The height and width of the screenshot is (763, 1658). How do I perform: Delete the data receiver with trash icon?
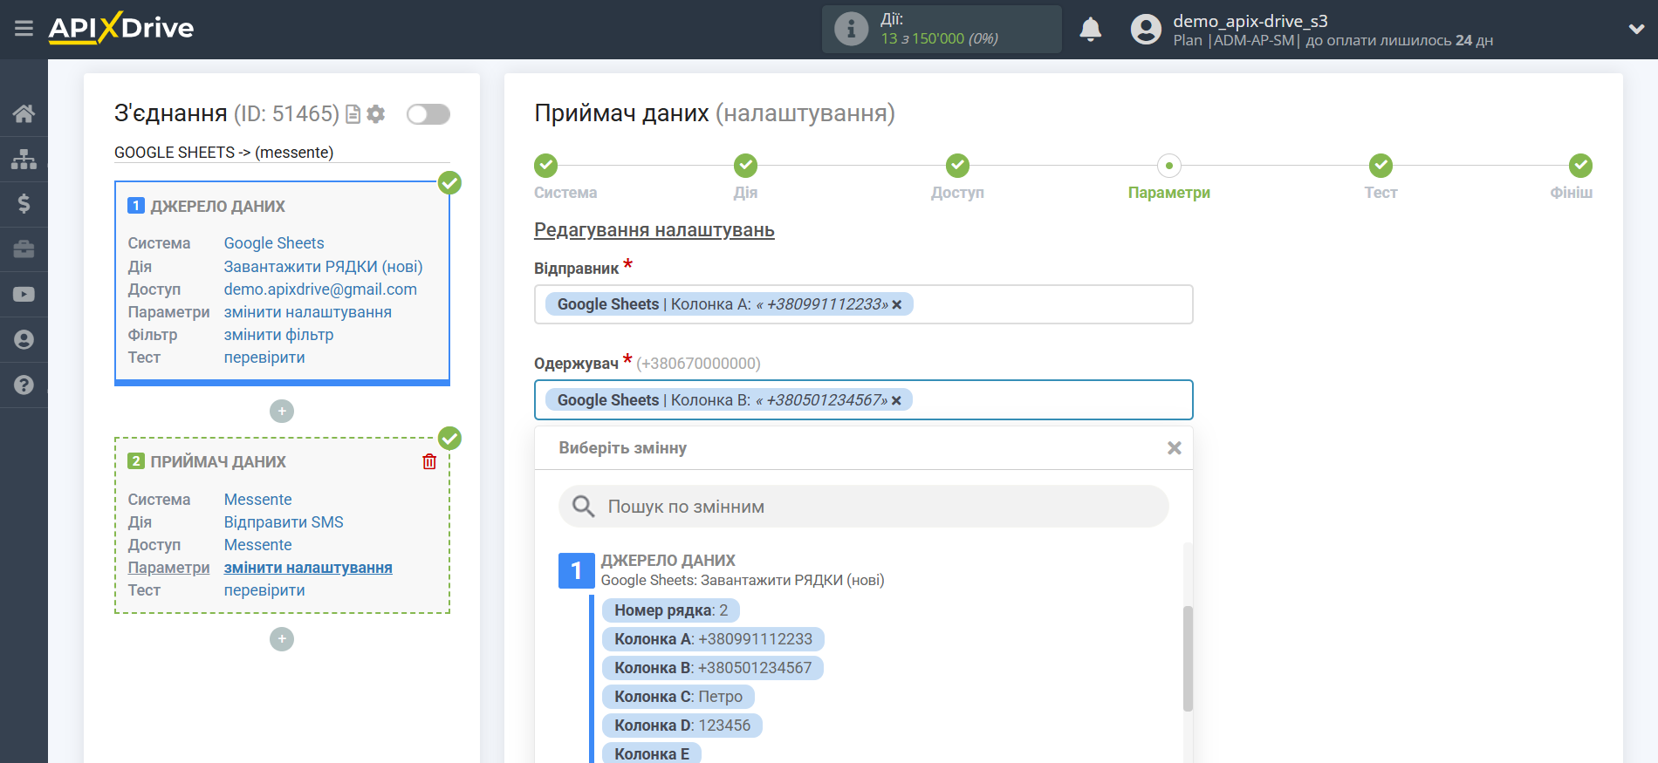tap(429, 461)
